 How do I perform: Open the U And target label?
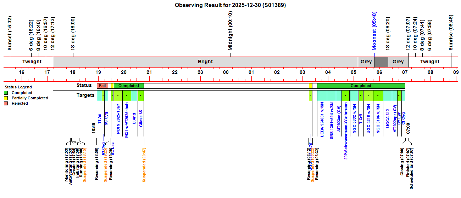pos(134,118)
